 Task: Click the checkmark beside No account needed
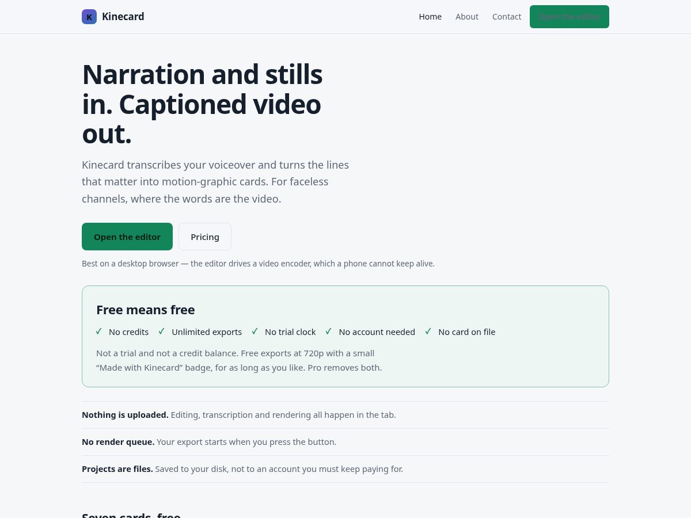pos(328,332)
